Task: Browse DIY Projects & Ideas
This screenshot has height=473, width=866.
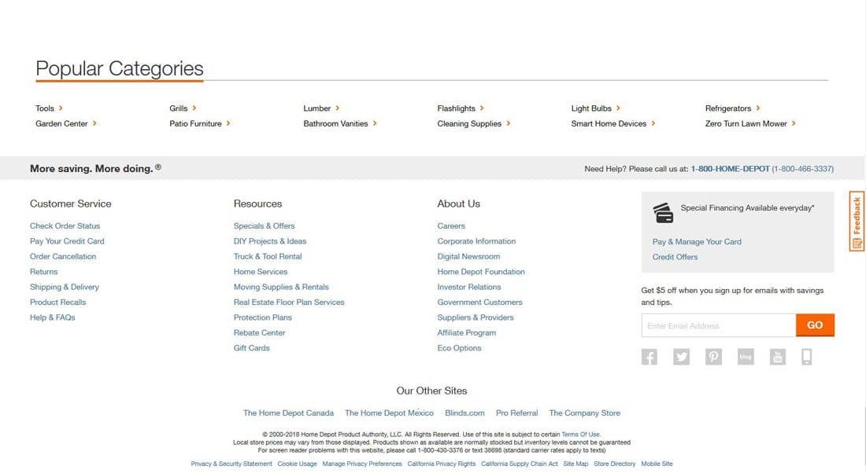Action: tap(270, 241)
